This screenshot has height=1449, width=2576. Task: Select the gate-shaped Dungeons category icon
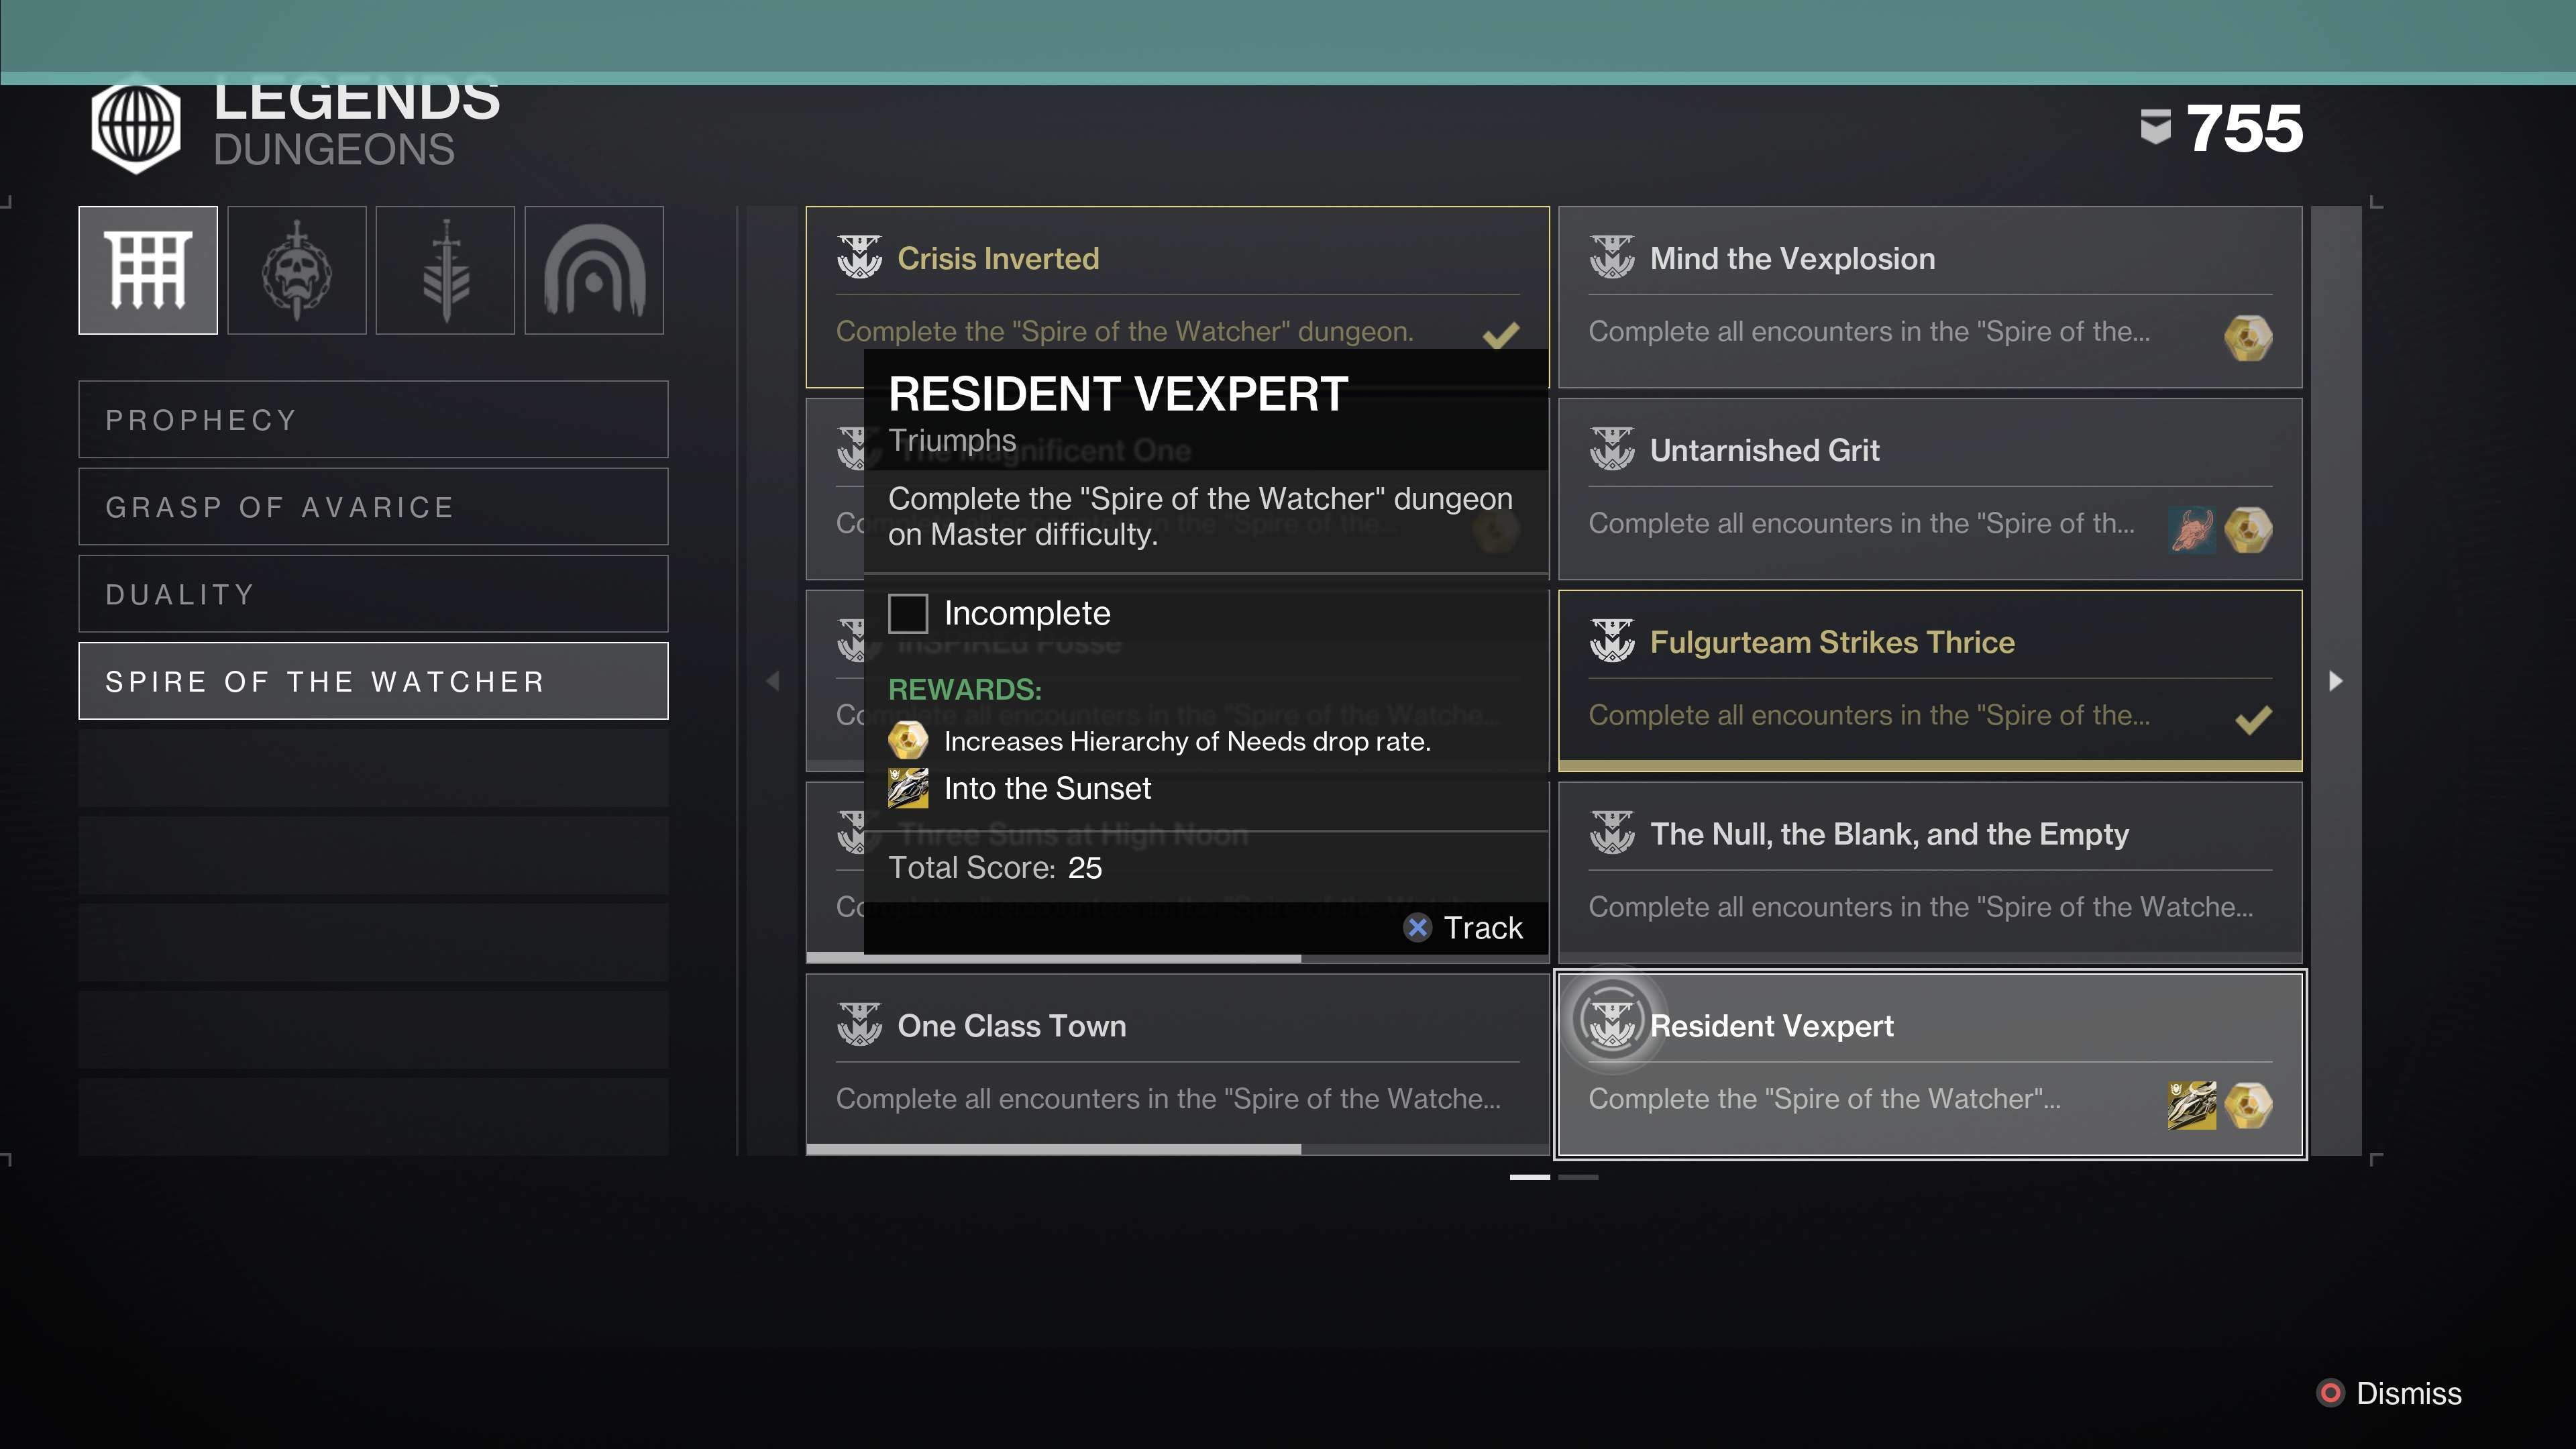148,270
